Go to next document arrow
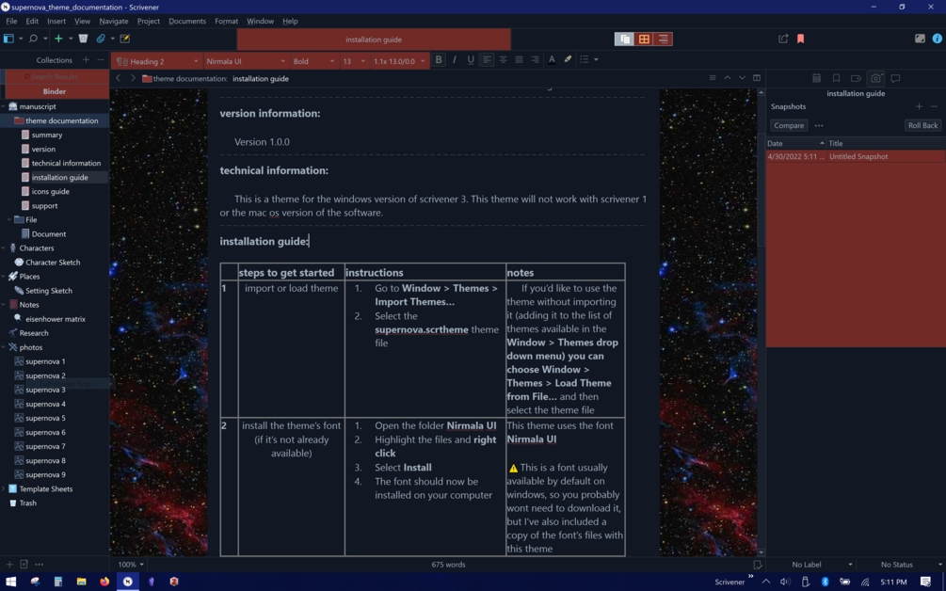The height and width of the screenshot is (591, 946). coord(742,78)
